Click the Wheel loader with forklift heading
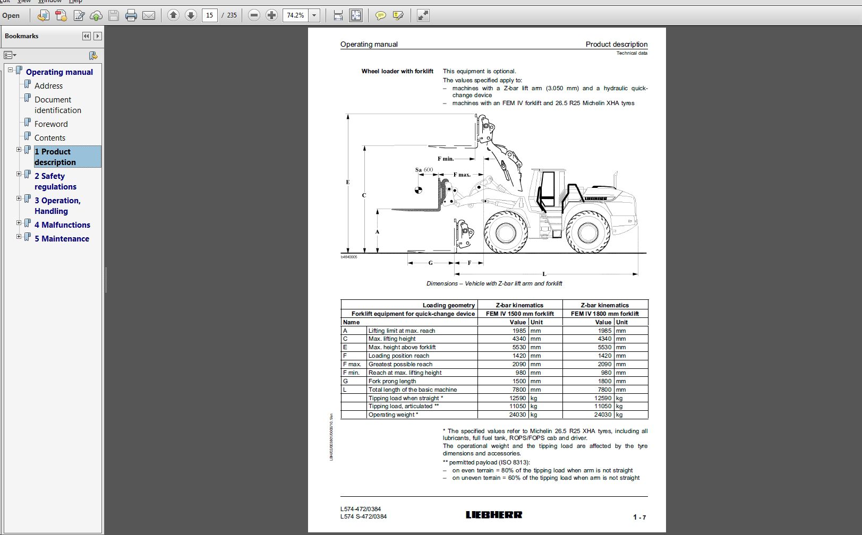Screen dimensions: 862x535 397,71
